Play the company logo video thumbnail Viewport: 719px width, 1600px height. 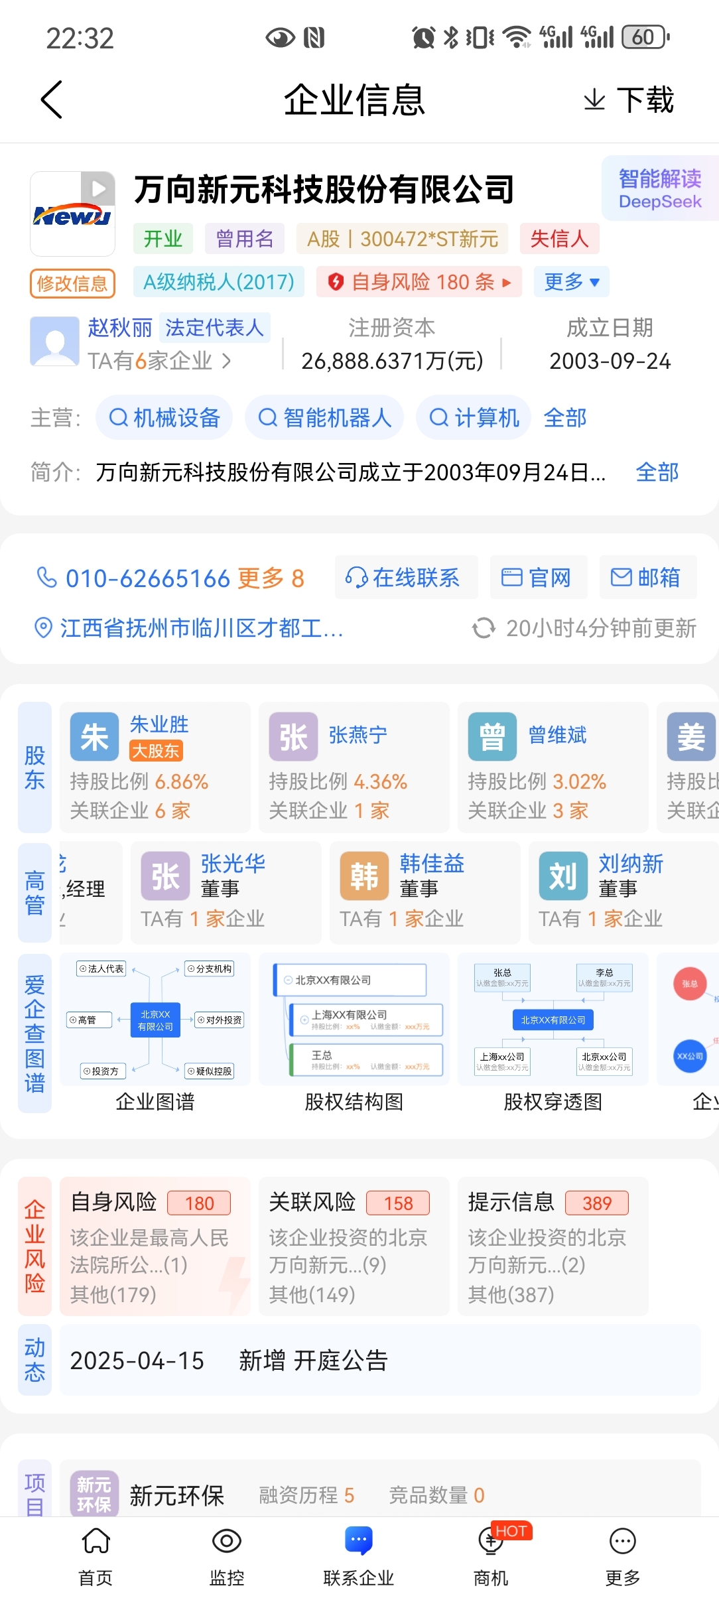[x=72, y=214]
